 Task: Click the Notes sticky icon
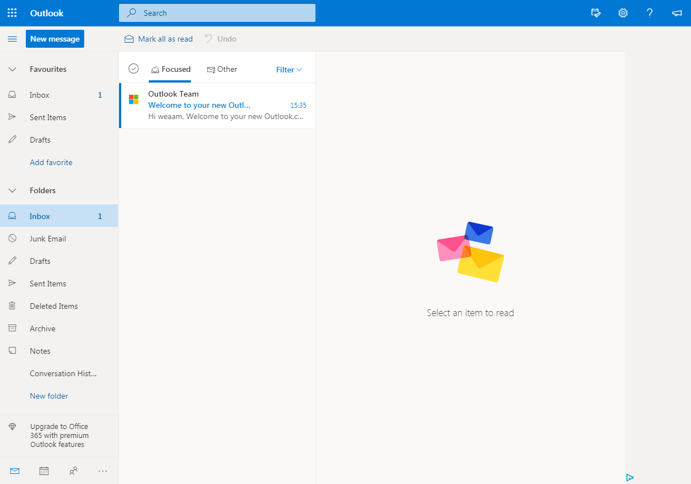[12, 351]
